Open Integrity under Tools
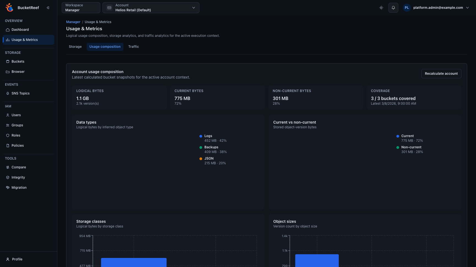 28,177
